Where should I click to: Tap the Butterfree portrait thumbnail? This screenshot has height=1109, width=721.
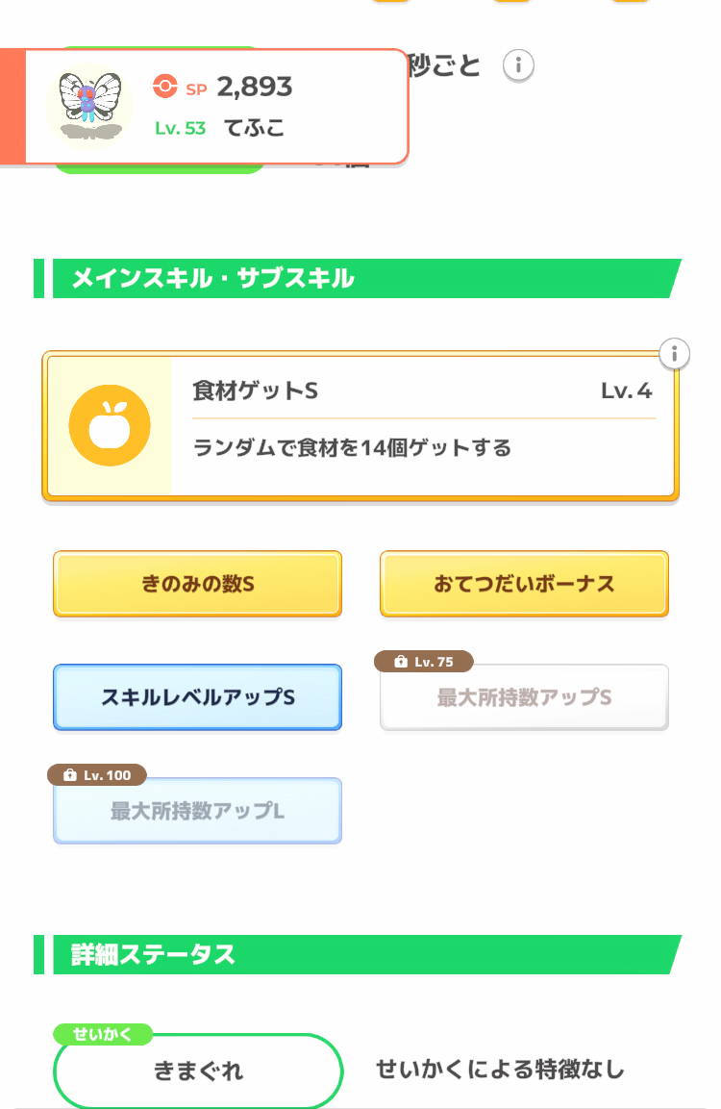point(89,105)
